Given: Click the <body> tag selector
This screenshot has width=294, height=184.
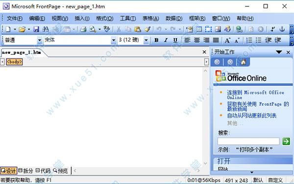Looking at the screenshot, I should pyautogui.click(x=14, y=62).
